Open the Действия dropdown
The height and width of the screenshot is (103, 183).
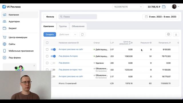click(x=67, y=34)
